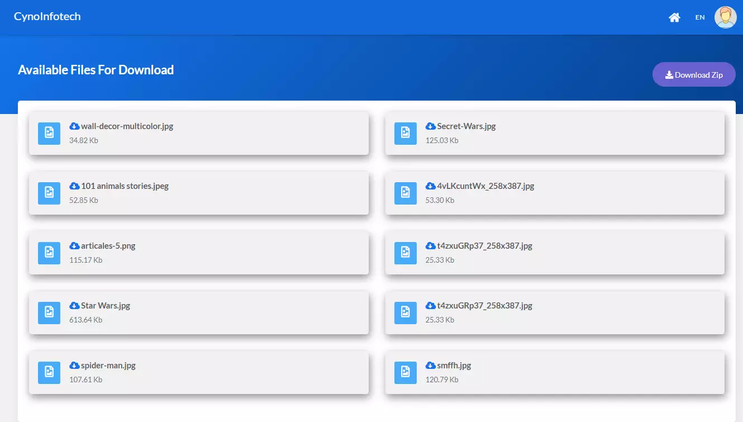Click download cloud icon for Secret-Wars.jpg
Image resolution: width=743 pixels, height=422 pixels.
point(430,126)
